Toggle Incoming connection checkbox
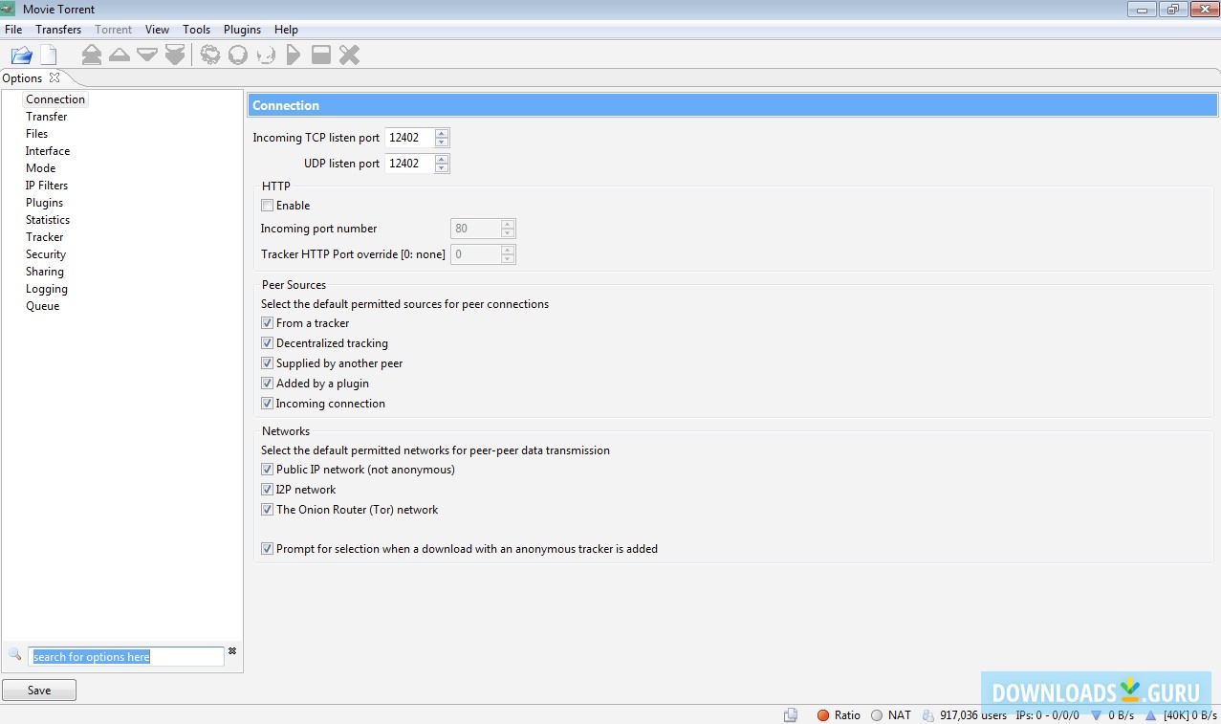This screenshot has height=724, width=1221. pos(268,403)
